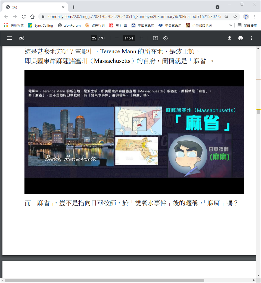
Task: Click the vertical scrollbar down arrow
Action: click(259, 276)
